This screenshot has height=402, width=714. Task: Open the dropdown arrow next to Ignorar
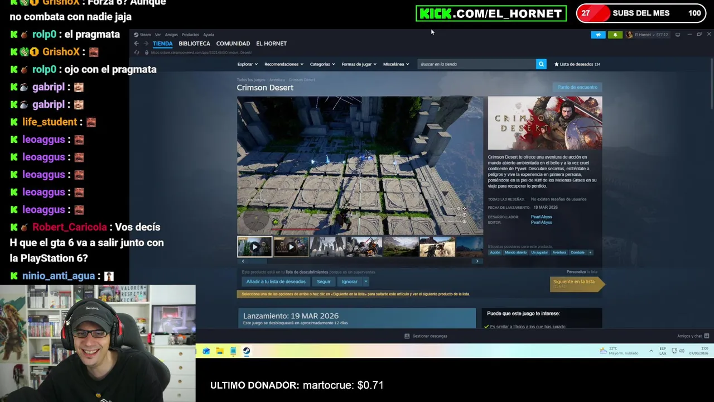[366, 282]
